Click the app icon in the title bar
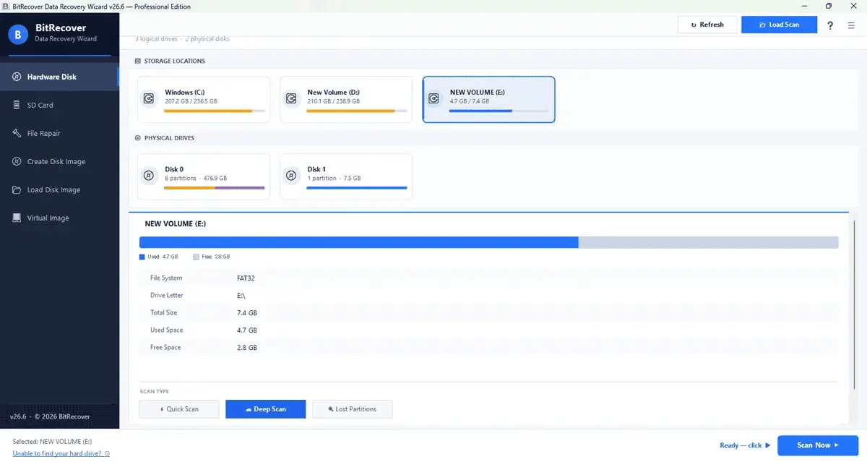Image resolution: width=867 pixels, height=462 pixels. pyautogui.click(x=6, y=7)
